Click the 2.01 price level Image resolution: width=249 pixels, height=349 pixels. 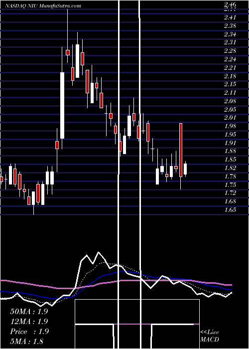[230, 118]
